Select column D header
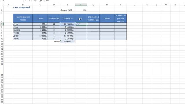The width and height of the screenshot is (185, 104). coord(54,5)
